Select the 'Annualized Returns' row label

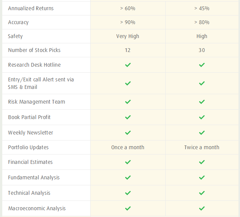pos(31,8)
